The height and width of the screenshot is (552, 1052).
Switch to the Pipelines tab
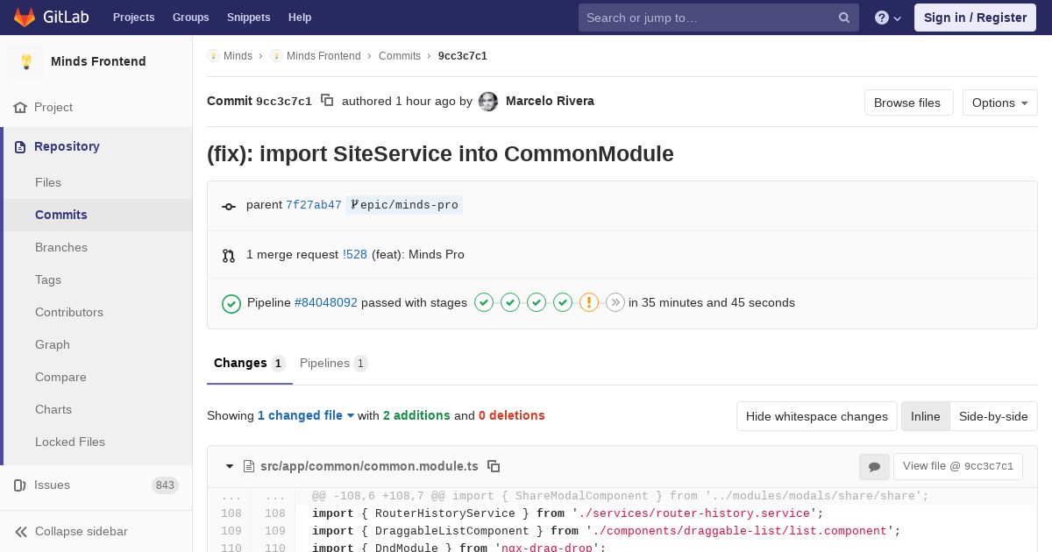point(332,363)
